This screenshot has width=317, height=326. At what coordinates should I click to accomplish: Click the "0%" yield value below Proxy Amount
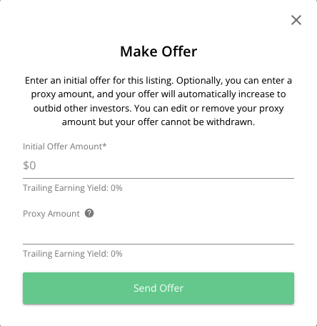coord(116,254)
